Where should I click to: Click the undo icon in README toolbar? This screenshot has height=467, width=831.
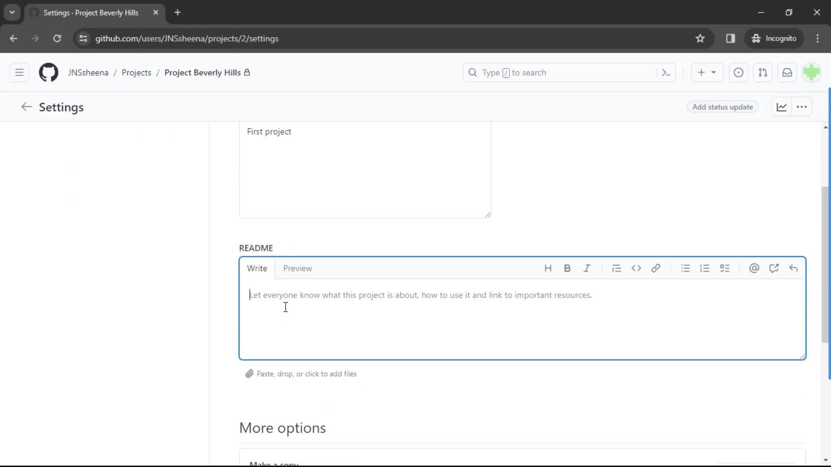point(795,268)
